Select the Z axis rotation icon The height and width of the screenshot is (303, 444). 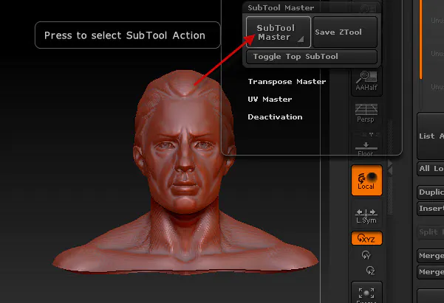click(370, 271)
